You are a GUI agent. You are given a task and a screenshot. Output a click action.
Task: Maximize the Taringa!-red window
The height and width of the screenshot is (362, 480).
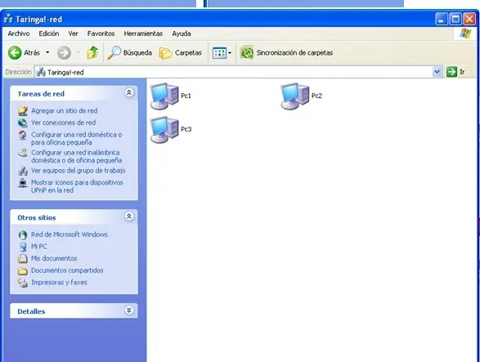(455, 20)
